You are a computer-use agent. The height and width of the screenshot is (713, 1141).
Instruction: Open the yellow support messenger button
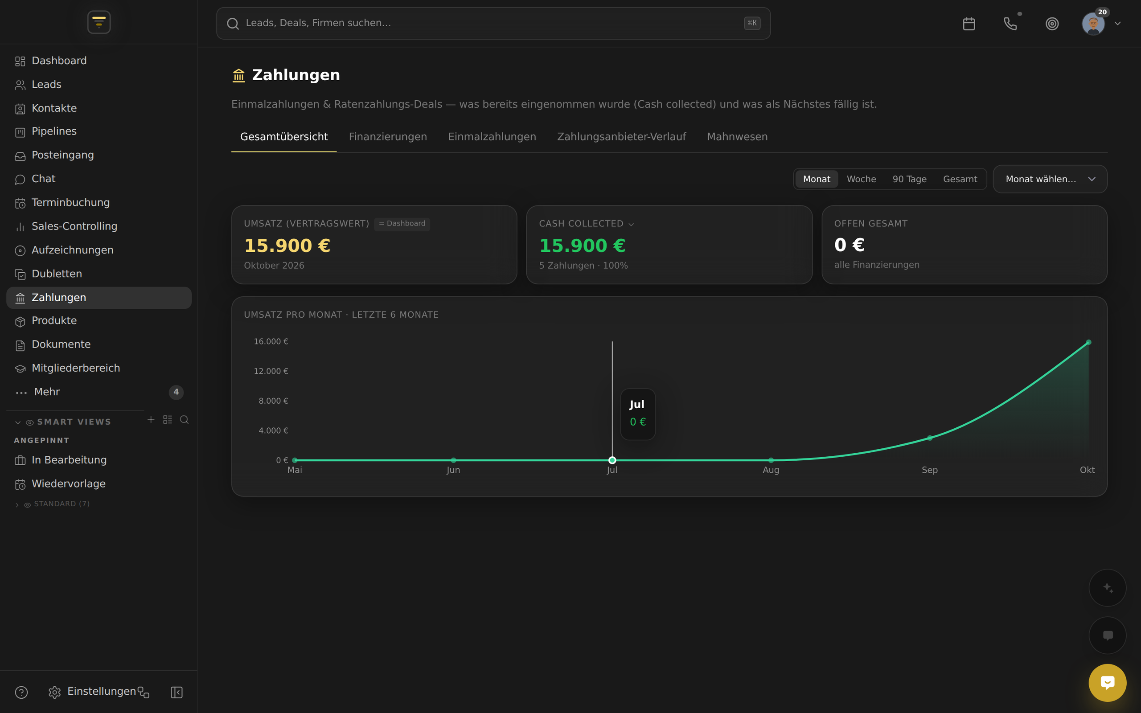click(1108, 683)
